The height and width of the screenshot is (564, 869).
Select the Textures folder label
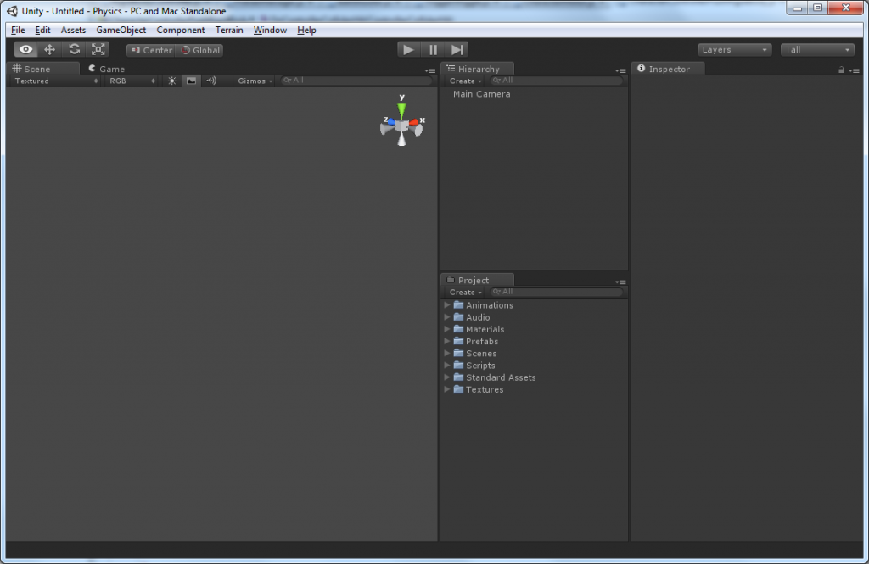485,390
